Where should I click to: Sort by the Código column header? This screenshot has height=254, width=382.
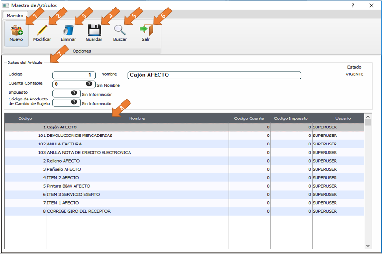click(25, 118)
